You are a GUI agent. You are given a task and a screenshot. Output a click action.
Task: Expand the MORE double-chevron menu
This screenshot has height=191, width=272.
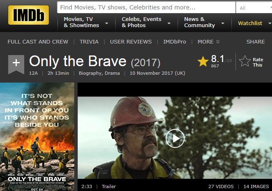coord(218,41)
